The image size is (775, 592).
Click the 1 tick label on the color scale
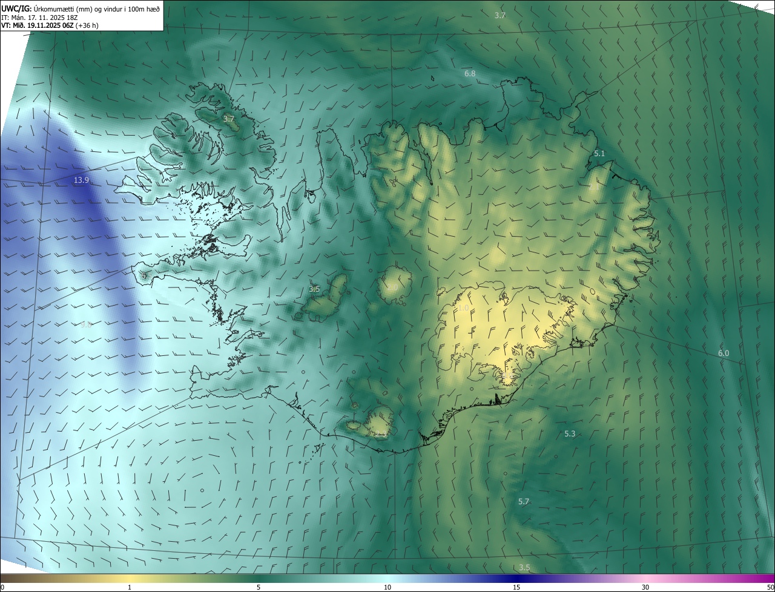pos(130,588)
